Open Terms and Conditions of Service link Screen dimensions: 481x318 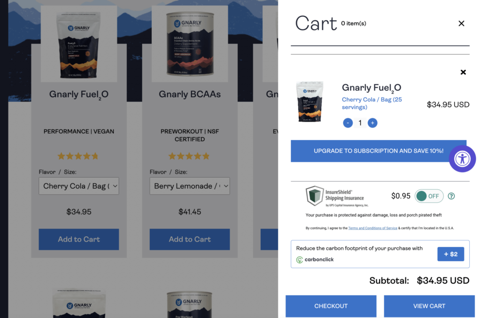click(373, 228)
